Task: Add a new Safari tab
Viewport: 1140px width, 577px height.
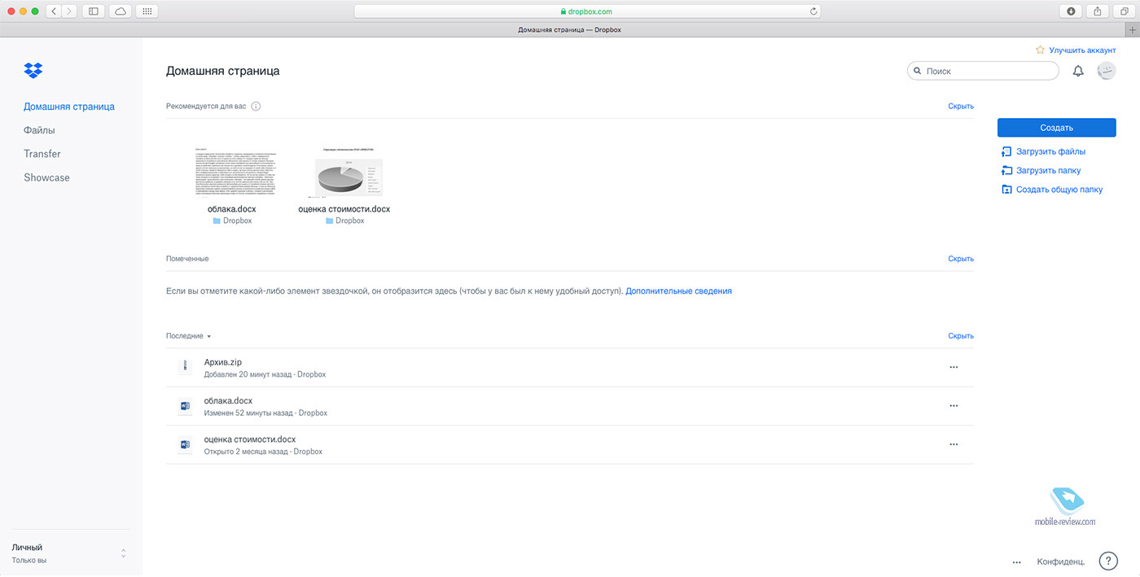Action: coord(1133,30)
